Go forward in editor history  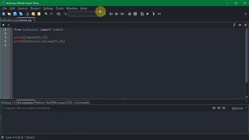[9, 25]
